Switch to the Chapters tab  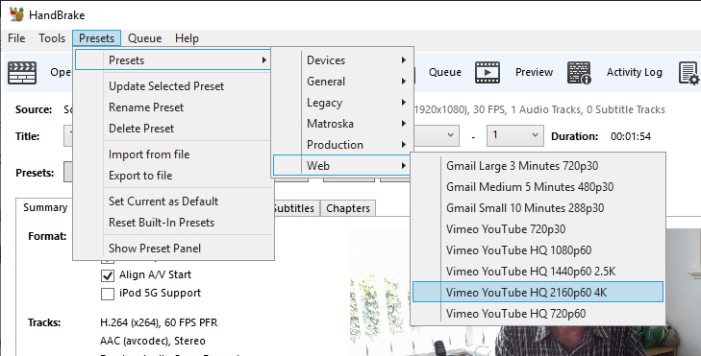pyautogui.click(x=348, y=208)
